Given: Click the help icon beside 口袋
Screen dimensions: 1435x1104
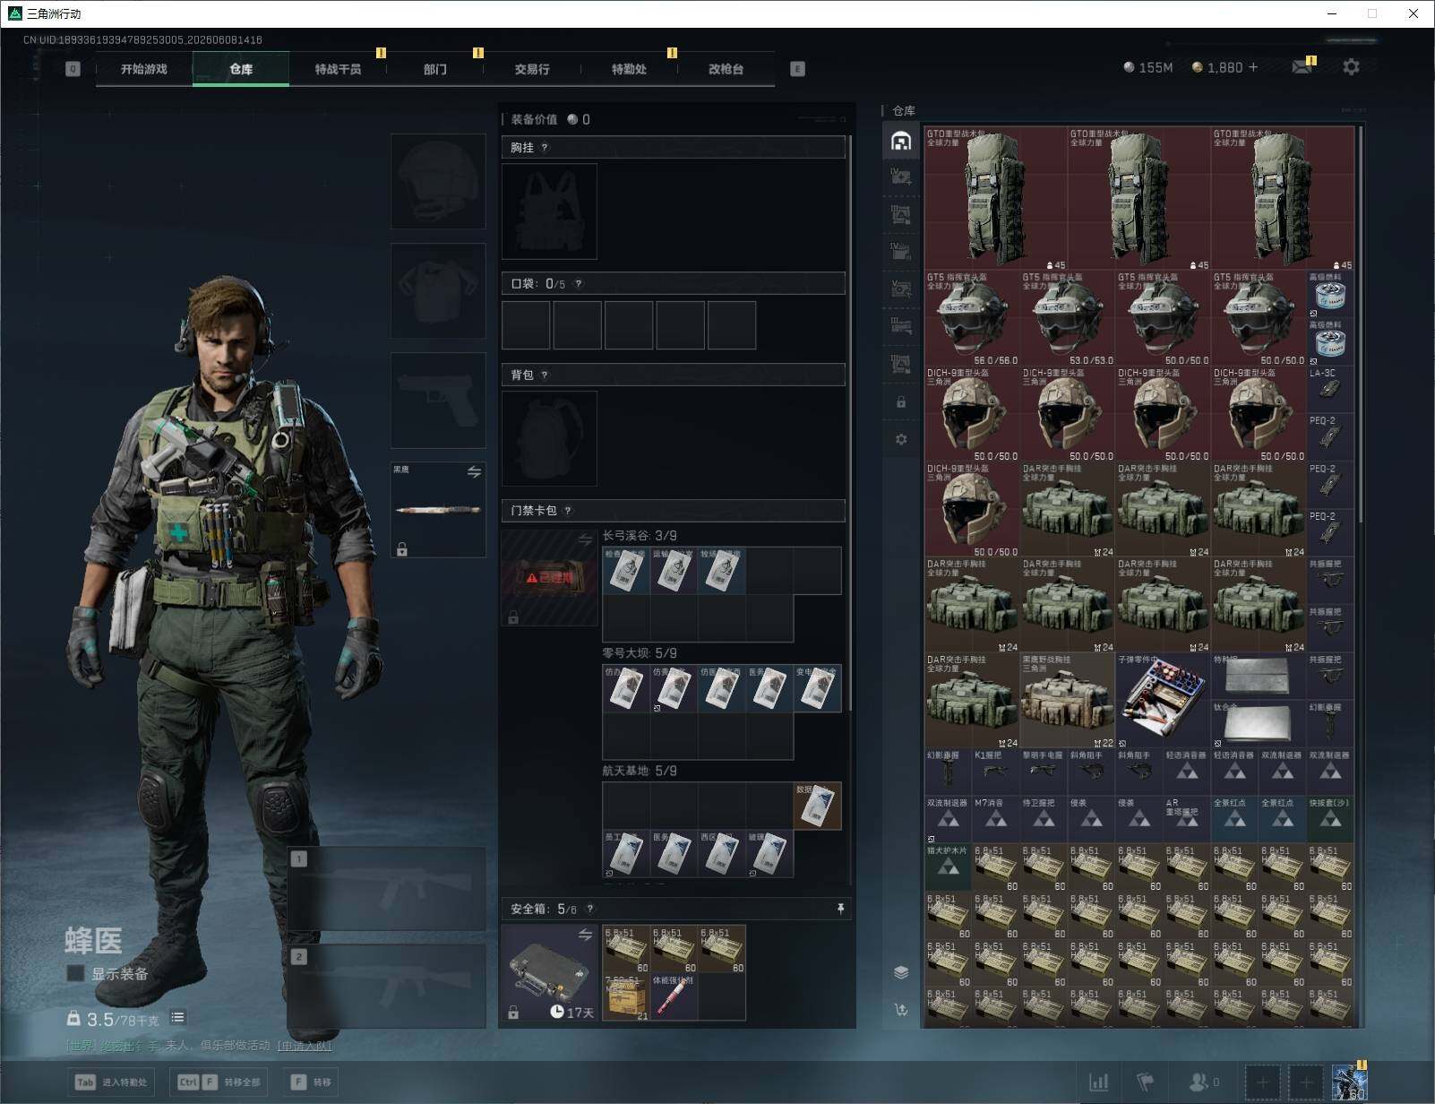Looking at the screenshot, I should point(579,284).
